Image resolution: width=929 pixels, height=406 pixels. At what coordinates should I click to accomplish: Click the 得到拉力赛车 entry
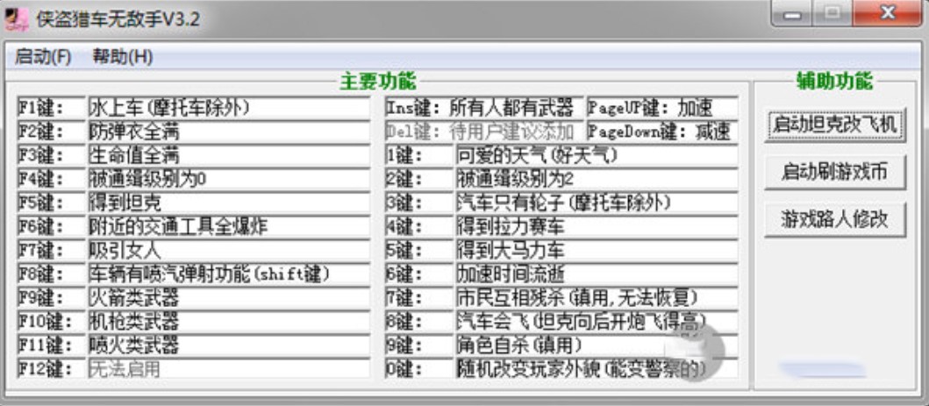(597, 226)
